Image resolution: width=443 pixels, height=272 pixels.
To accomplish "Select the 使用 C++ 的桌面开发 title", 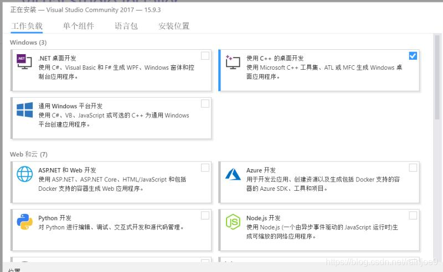I will point(275,58).
